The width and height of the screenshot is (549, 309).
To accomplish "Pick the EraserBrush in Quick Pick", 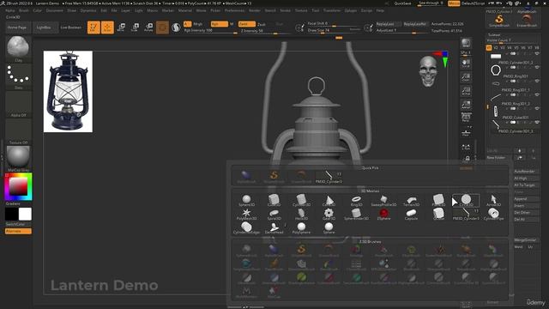I will (x=301, y=177).
